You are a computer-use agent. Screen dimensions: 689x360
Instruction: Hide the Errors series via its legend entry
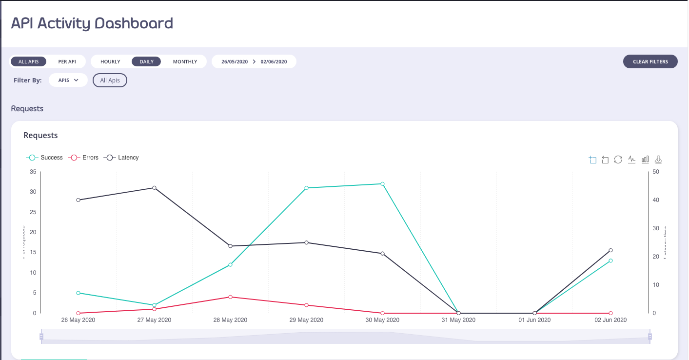click(x=82, y=157)
